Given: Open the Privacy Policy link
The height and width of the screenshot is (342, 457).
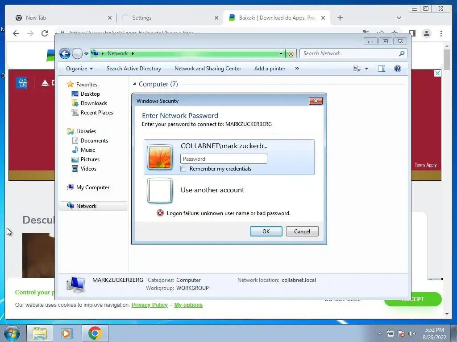Looking at the screenshot, I should click(x=150, y=305).
